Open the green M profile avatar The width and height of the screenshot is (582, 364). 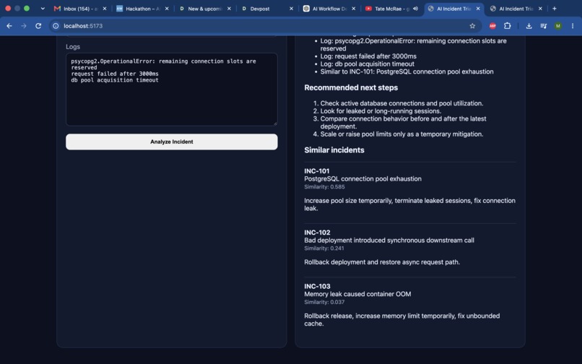(x=558, y=25)
